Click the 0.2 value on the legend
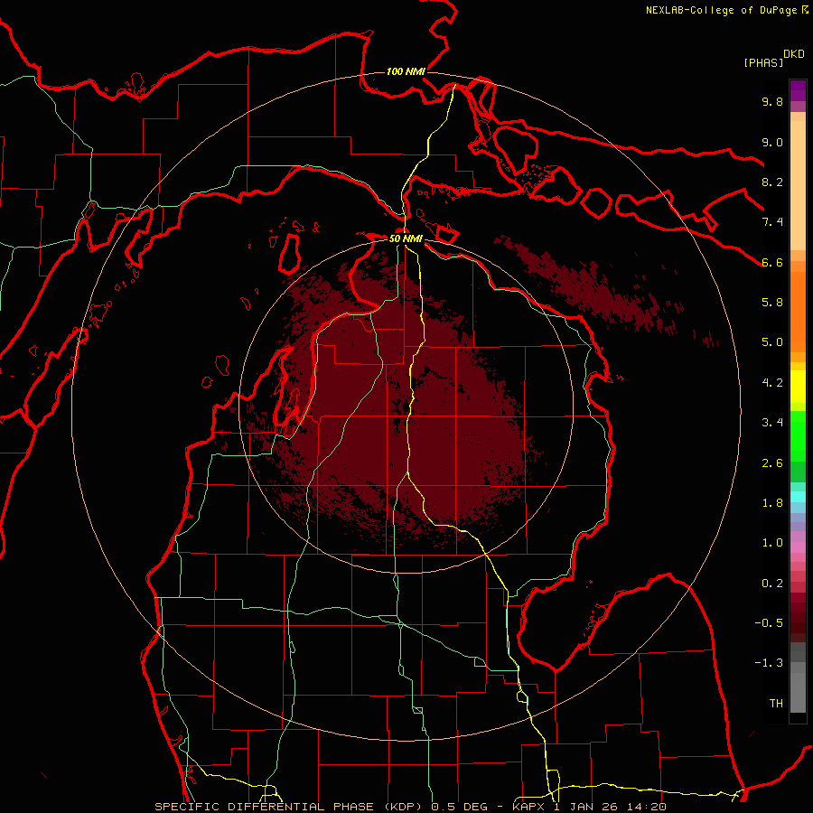The height and width of the screenshot is (813, 813). 772,584
